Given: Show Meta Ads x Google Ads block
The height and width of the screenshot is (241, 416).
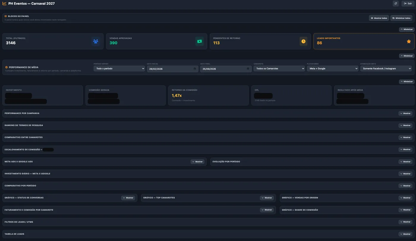Looking at the screenshot, I should click(197, 162).
